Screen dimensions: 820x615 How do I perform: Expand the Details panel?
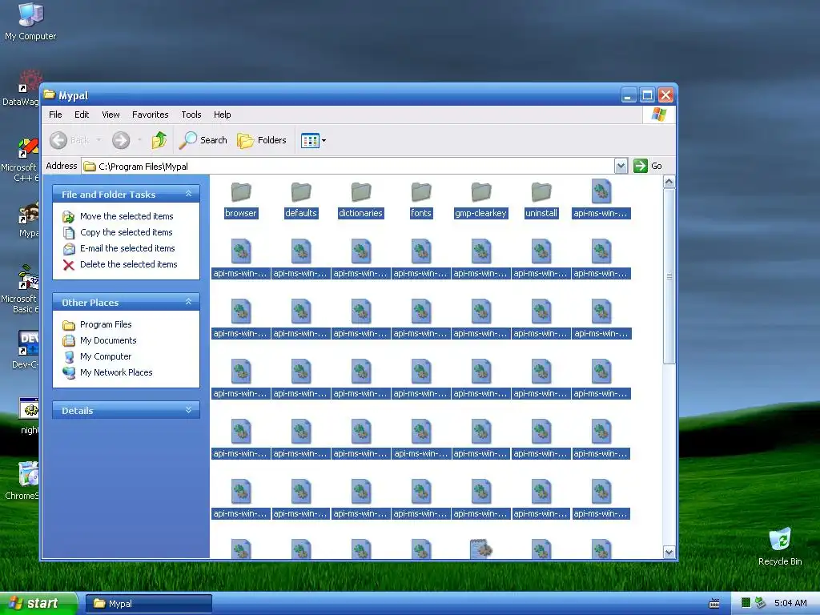(x=189, y=411)
